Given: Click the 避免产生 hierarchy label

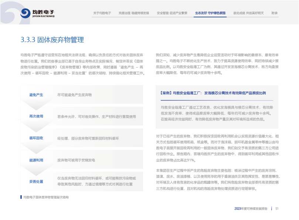Looking at the screenshot, I should click(x=36, y=95).
